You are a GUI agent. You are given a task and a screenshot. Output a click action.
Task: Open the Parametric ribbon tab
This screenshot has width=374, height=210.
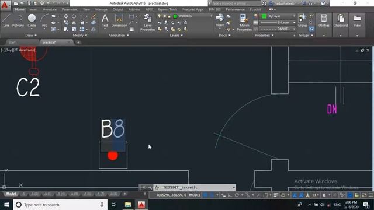70,9
